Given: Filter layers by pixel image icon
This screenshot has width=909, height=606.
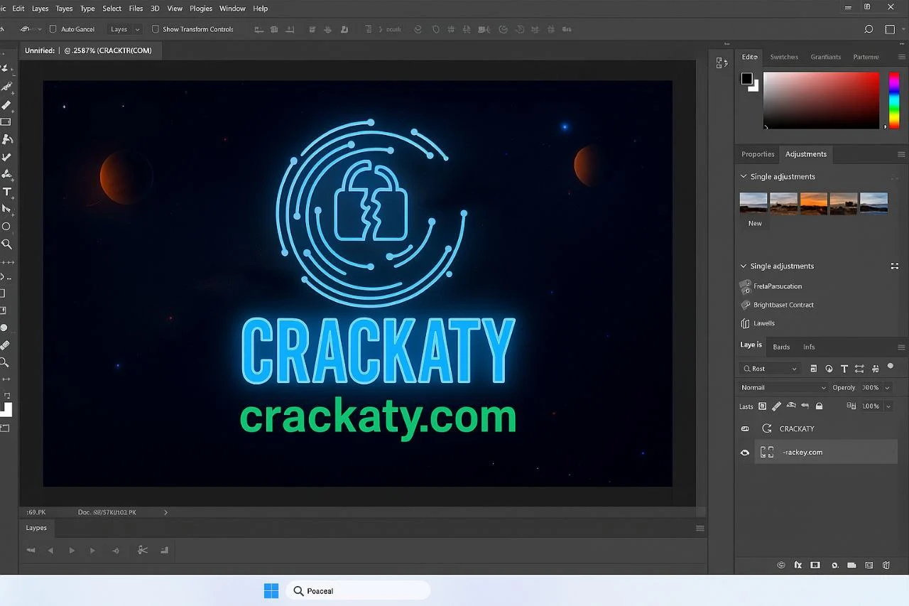Looking at the screenshot, I should click(814, 369).
